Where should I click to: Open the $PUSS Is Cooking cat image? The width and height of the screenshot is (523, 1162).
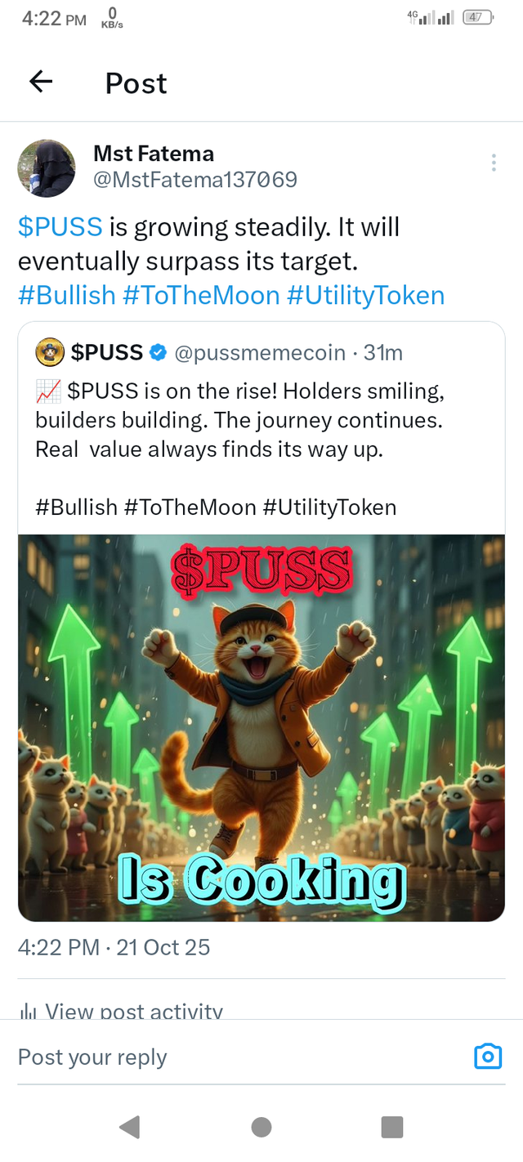[261, 727]
